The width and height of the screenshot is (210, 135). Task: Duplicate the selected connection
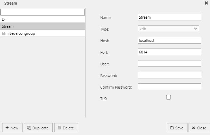point(38,128)
